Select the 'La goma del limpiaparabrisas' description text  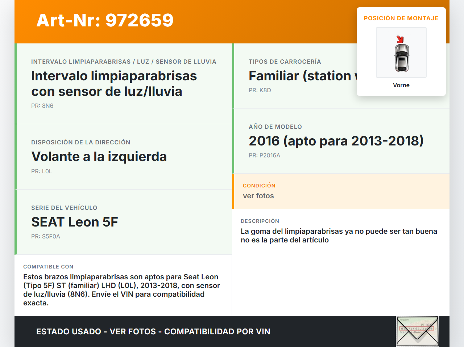click(339, 236)
